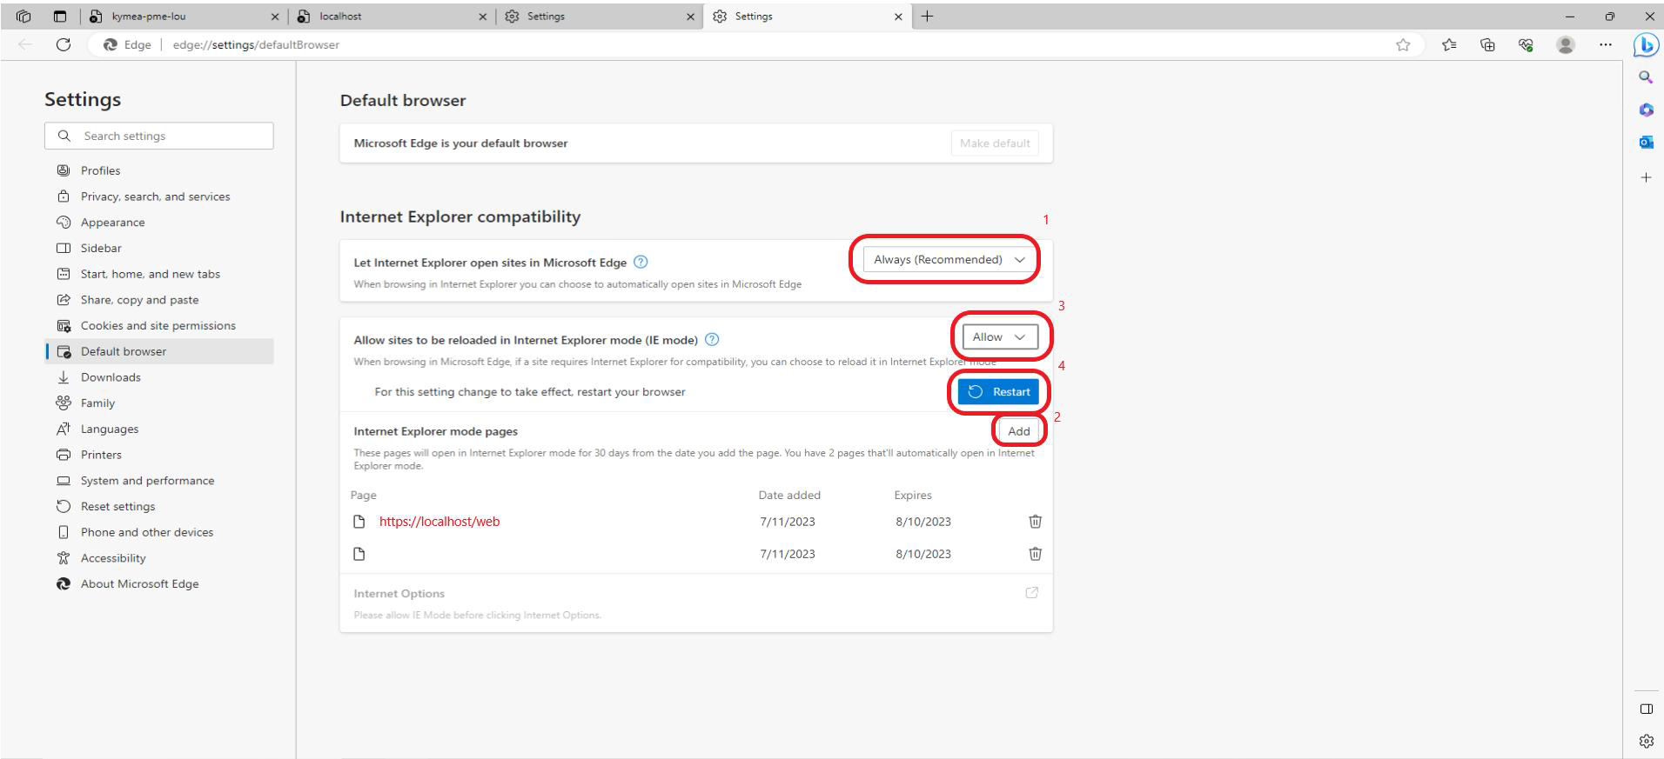Open the tab actions menu icon
The image size is (1664, 759).
(x=60, y=16)
